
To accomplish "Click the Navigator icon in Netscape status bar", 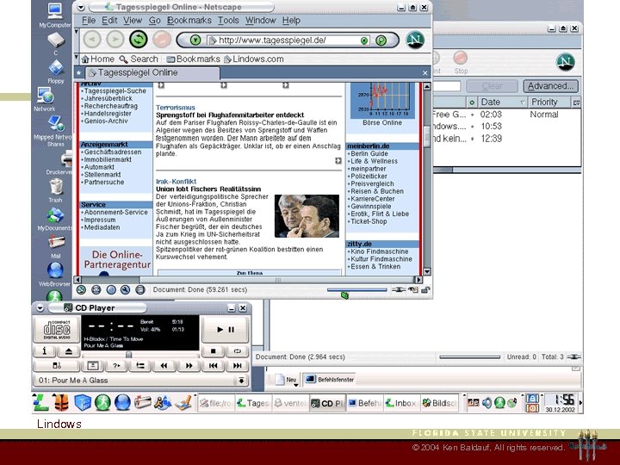I will (x=81, y=290).
